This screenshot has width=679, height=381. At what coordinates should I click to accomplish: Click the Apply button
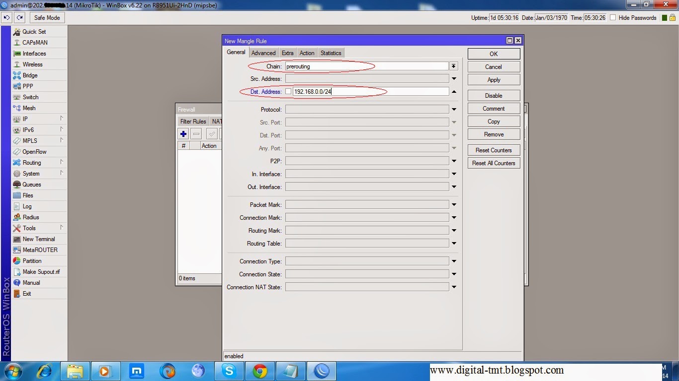[494, 79]
